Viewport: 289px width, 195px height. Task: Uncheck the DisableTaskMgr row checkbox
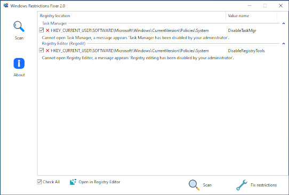(42, 30)
